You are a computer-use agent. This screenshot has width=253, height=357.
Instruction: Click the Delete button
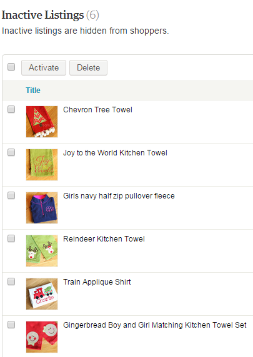88,67
